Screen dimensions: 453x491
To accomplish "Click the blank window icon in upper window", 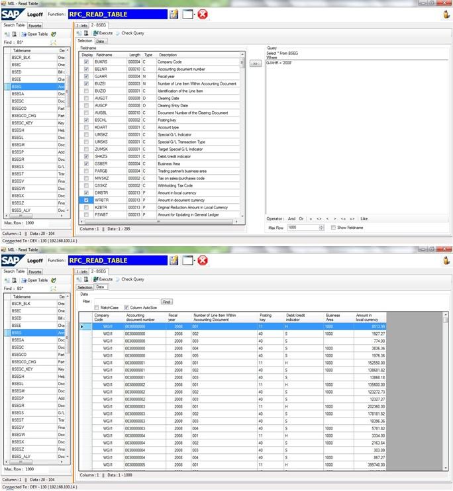I will click(x=187, y=14).
